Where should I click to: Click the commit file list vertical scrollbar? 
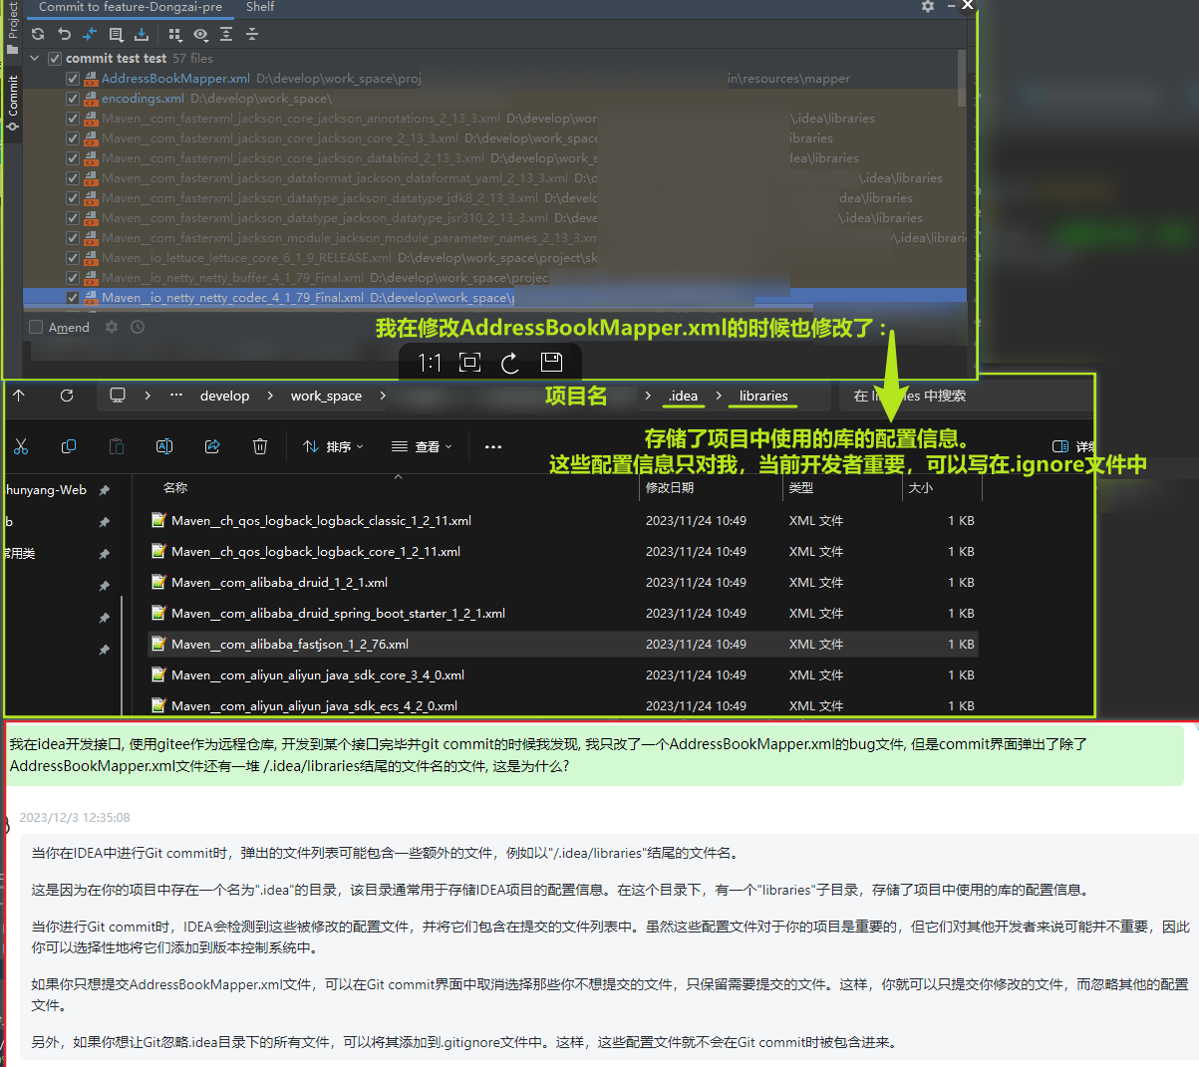(x=962, y=78)
